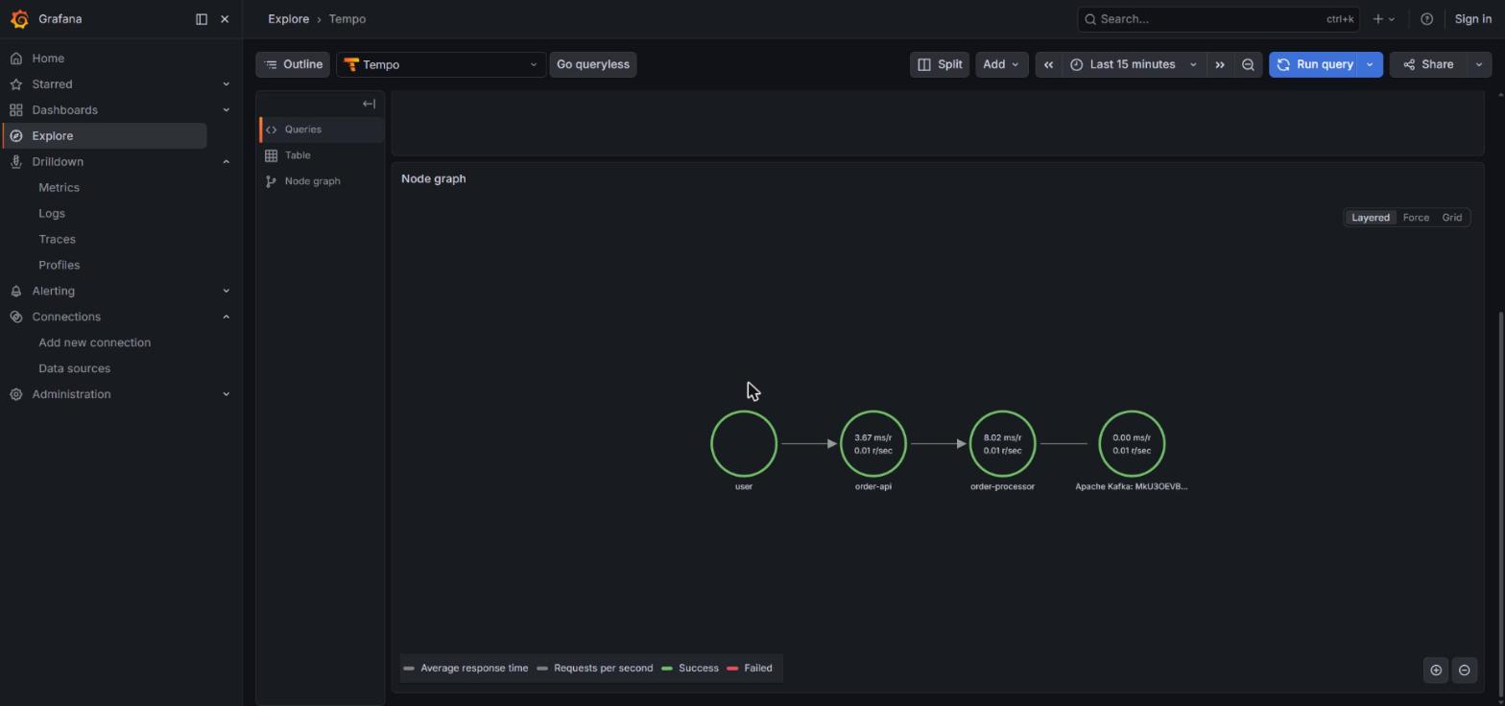The width and height of the screenshot is (1505, 706).
Task: Click the Share button
Action: point(1427,65)
